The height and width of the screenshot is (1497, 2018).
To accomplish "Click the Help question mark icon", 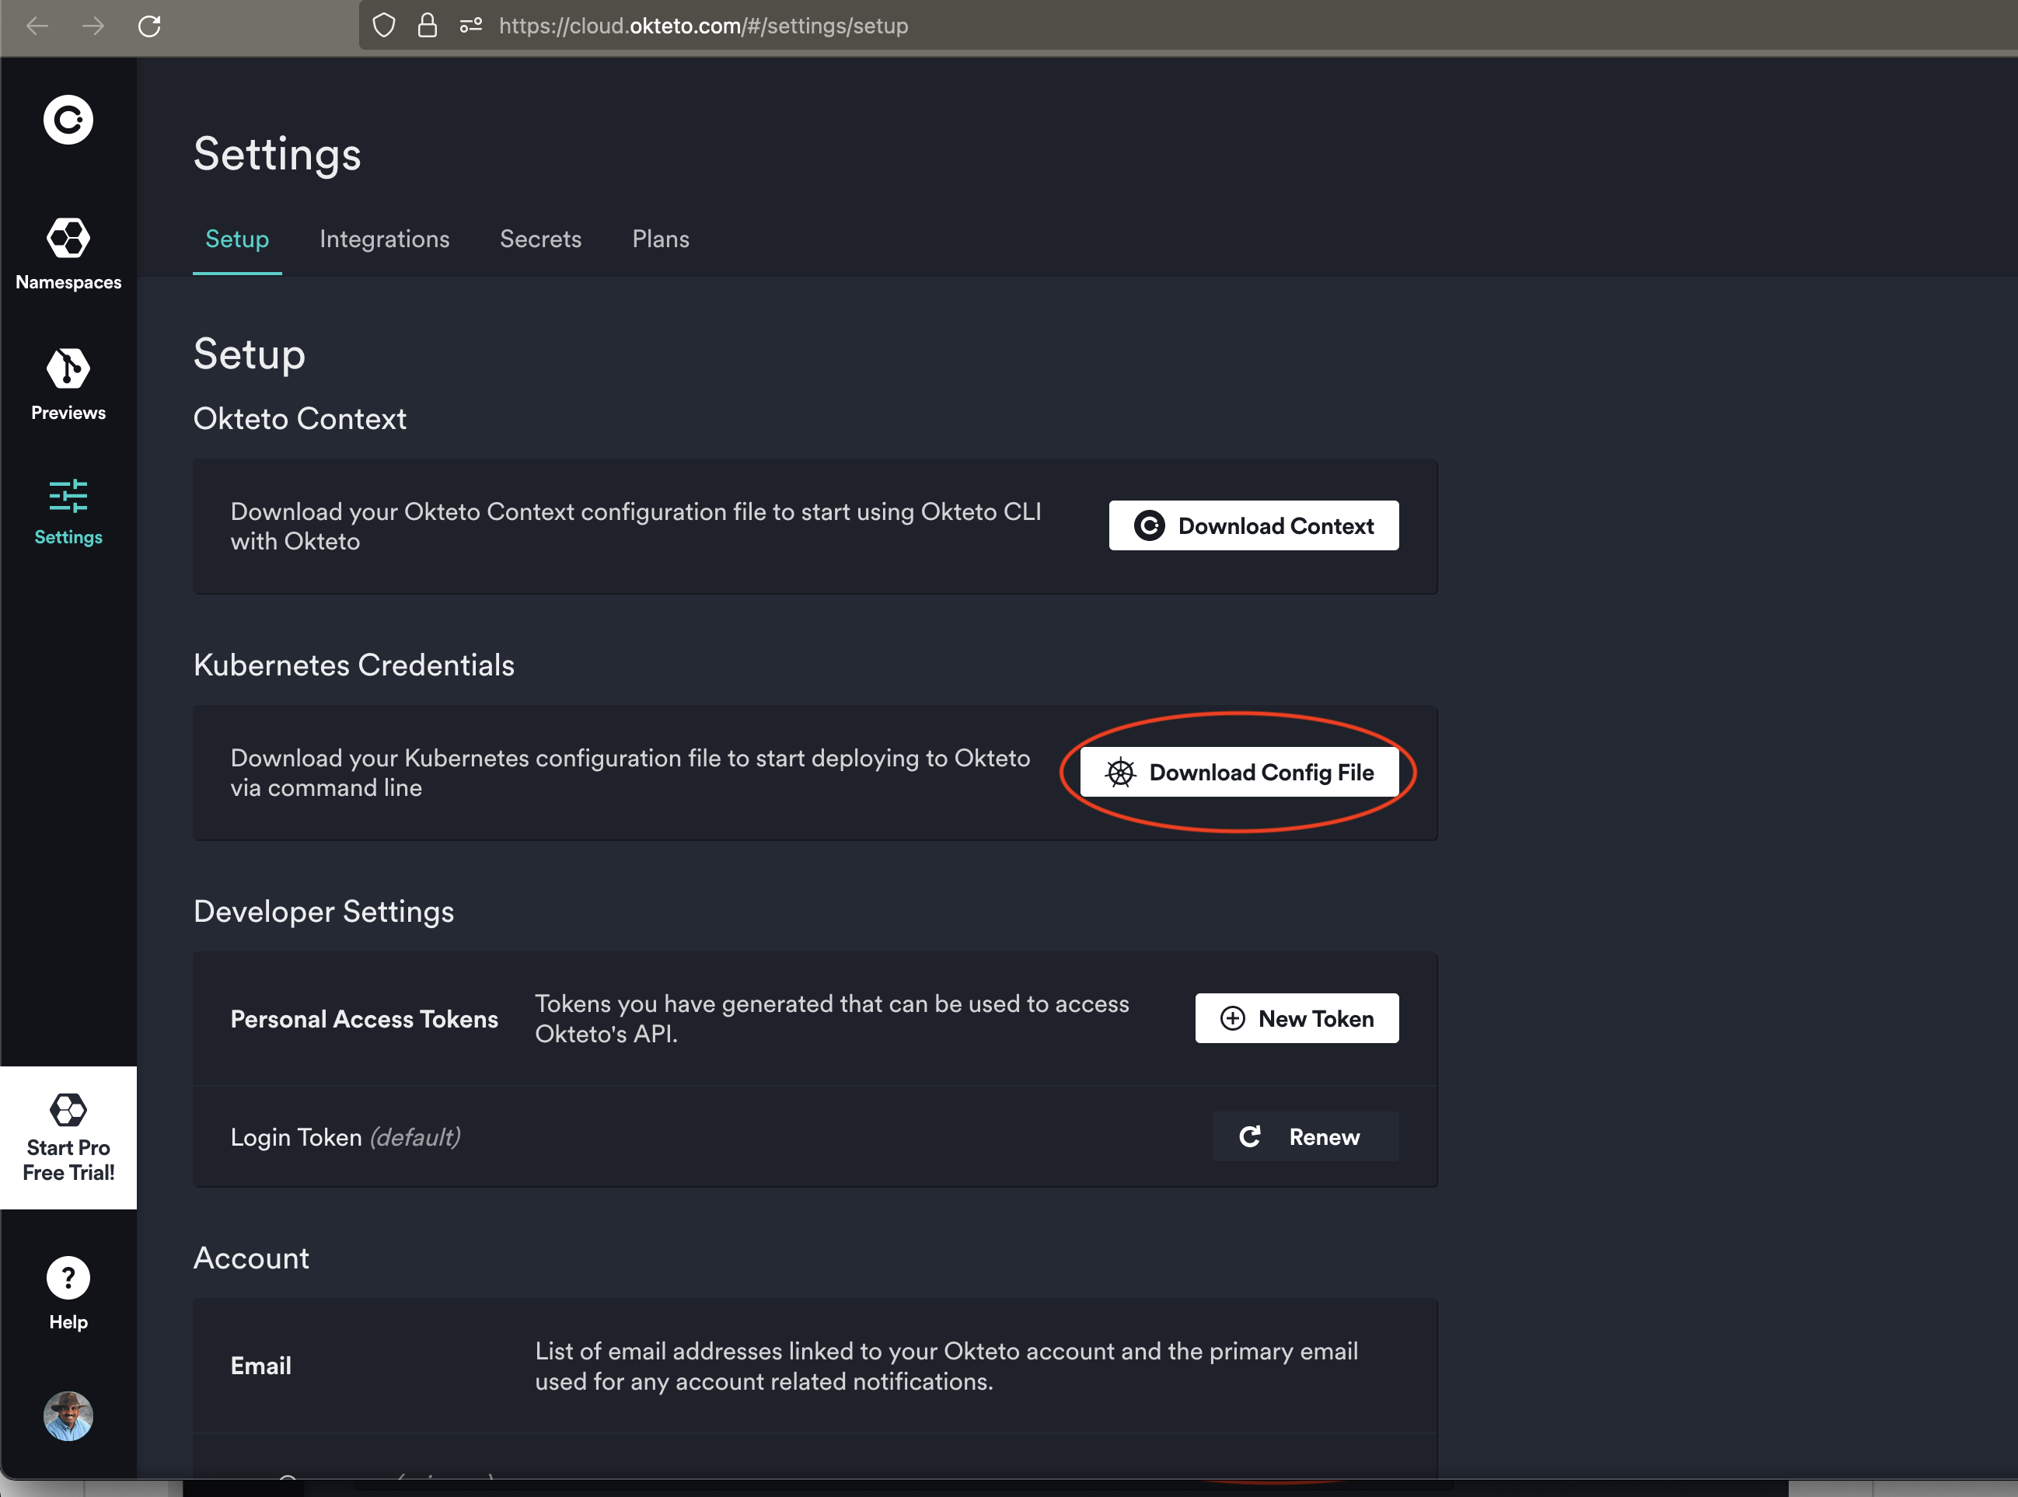I will pyautogui.click(x=68, y=1279).
